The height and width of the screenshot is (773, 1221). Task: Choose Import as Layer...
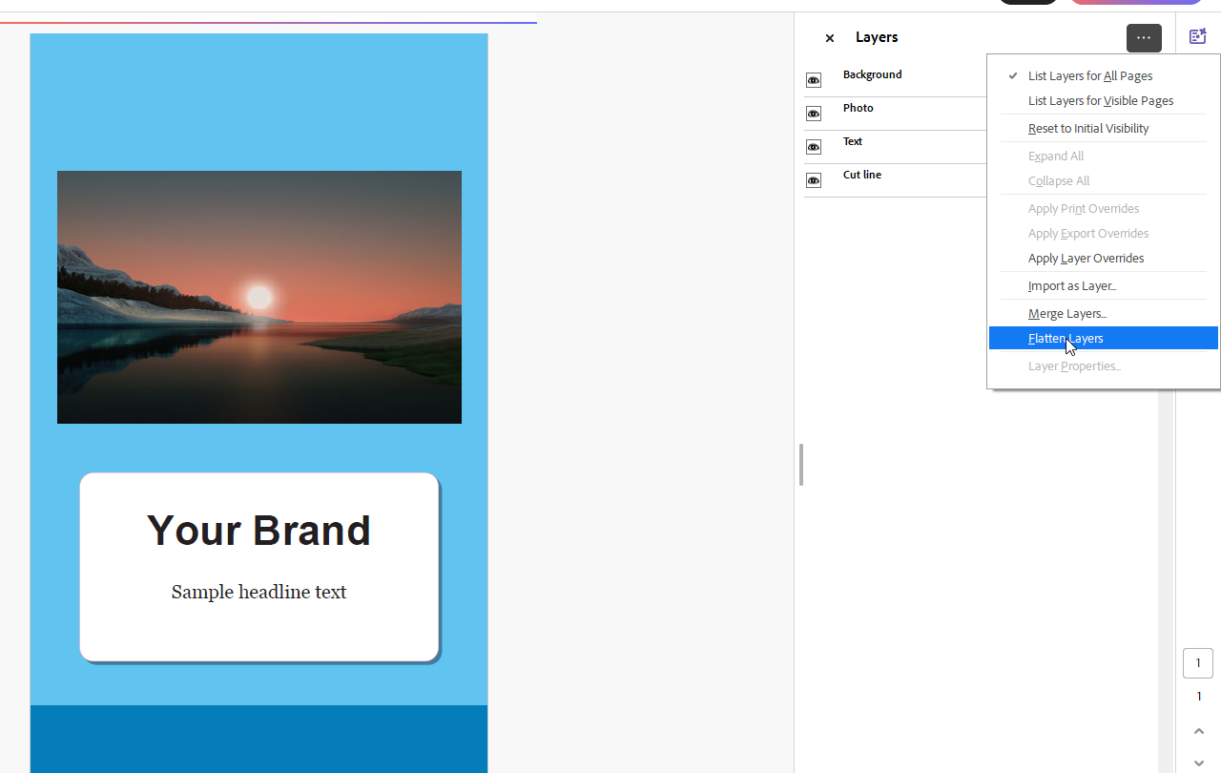point(1104,286)
